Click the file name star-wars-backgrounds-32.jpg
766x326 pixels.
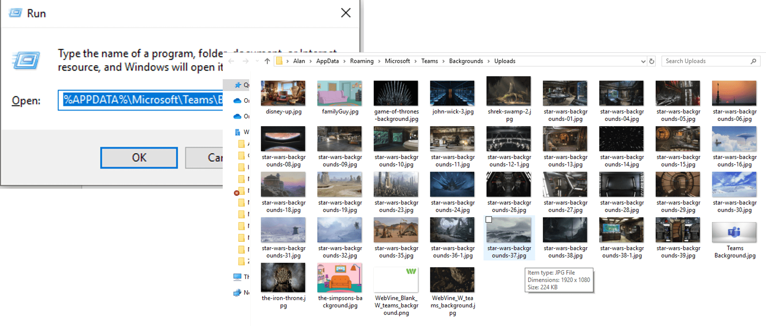coord(340,252)
